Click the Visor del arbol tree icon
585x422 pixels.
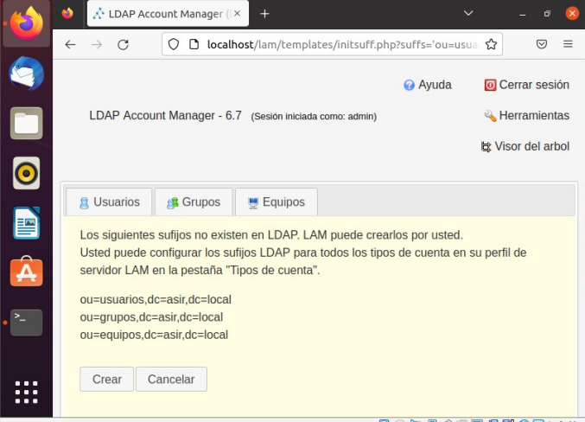(486, 147)
